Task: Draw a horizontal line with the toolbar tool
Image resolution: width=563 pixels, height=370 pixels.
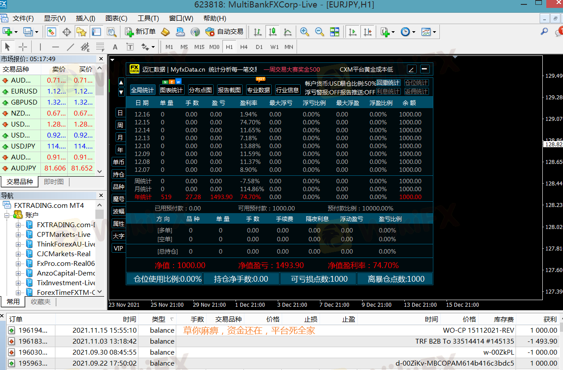Action: click(x=55, y=47)
